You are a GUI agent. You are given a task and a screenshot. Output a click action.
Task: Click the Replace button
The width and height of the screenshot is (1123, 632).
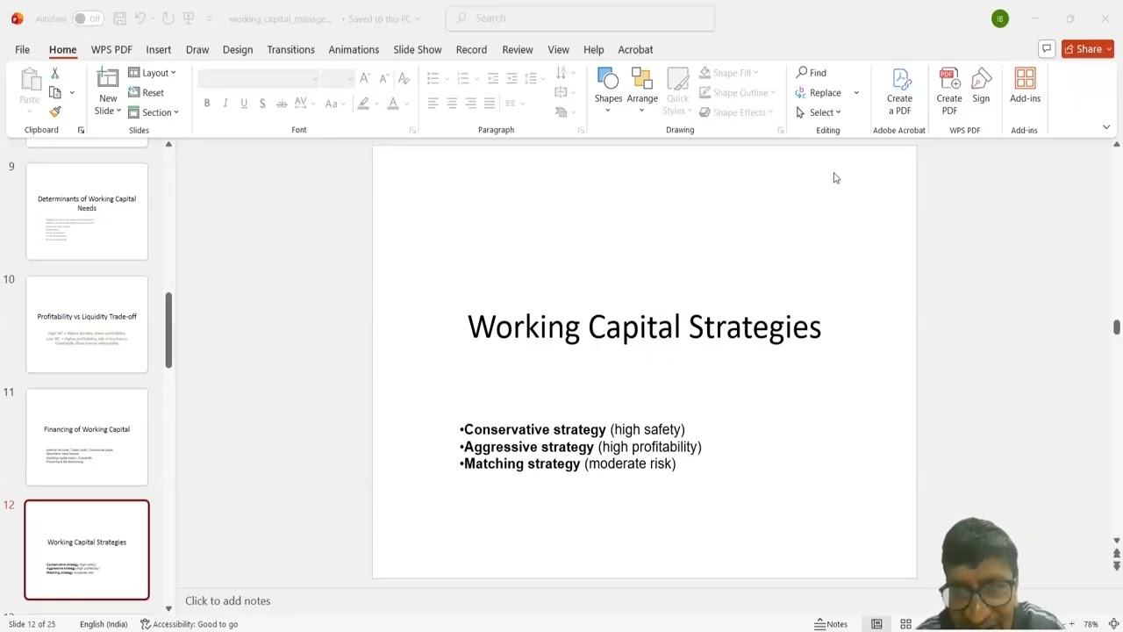pos(819,93)
